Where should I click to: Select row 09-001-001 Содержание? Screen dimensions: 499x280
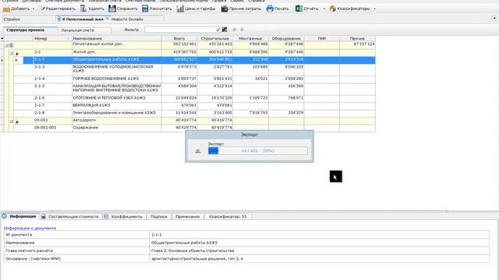194,128
